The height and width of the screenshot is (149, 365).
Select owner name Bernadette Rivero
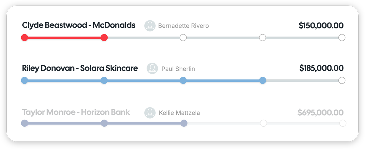[x=183, y=26]
